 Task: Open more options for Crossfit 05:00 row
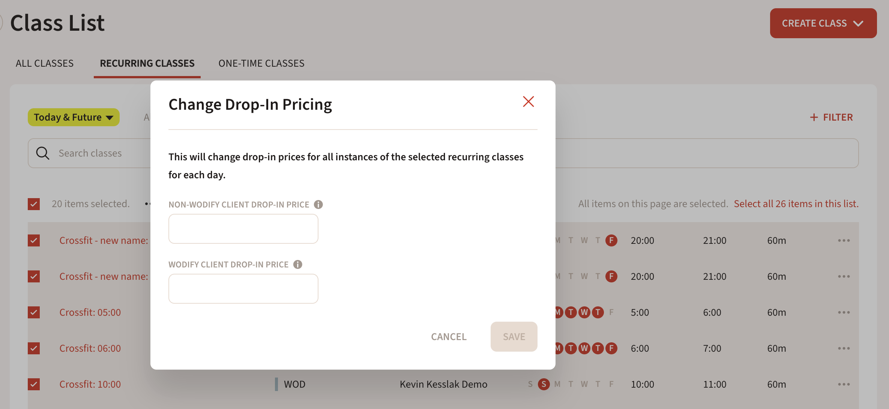tap(844, 312)
